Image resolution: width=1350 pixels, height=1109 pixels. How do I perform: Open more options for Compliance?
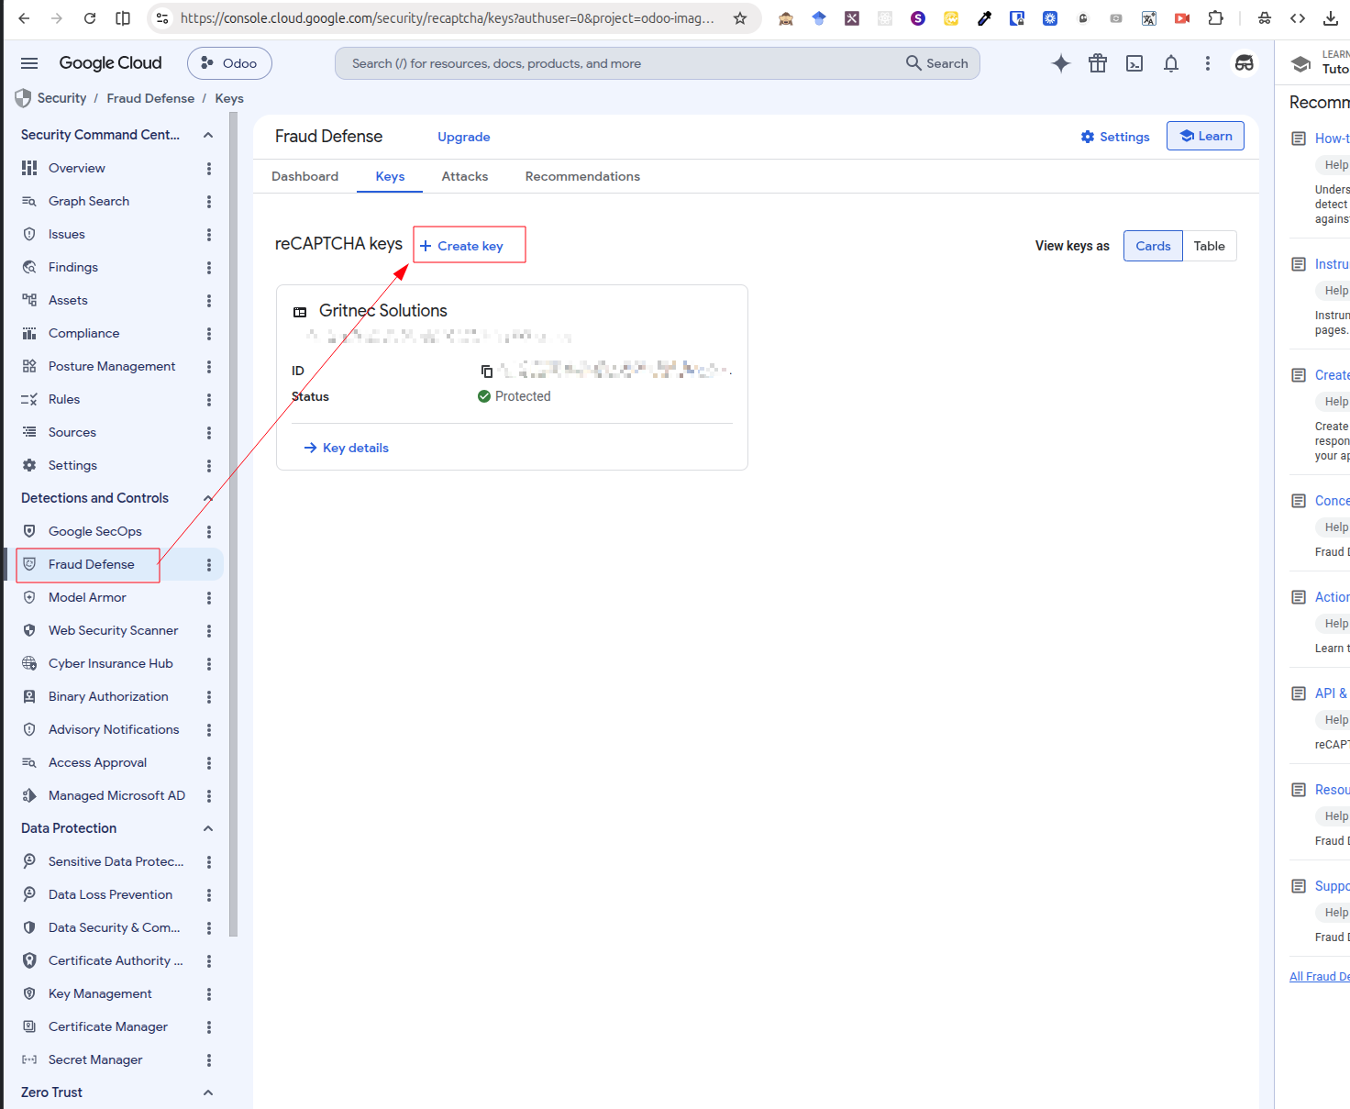pos(209,334)
